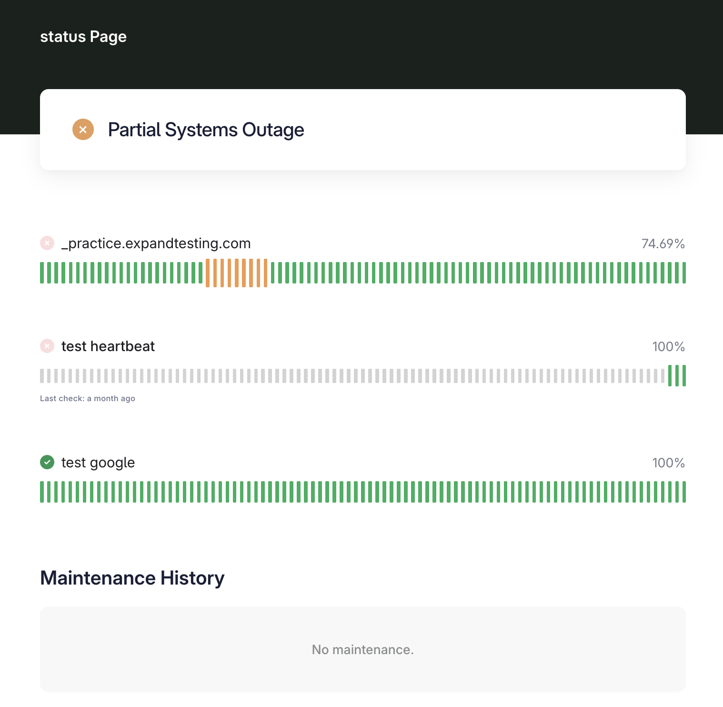Viewport: 723px width, 707px height.
Task: Click the red status icon beside test heartbeat
Action: (47, 346)
